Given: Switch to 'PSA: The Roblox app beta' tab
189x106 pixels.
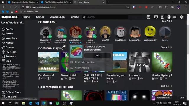Looking at the screenshot, I should coord(56,2).
